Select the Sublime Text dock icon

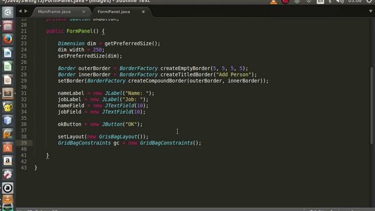(x=8, y=93)
